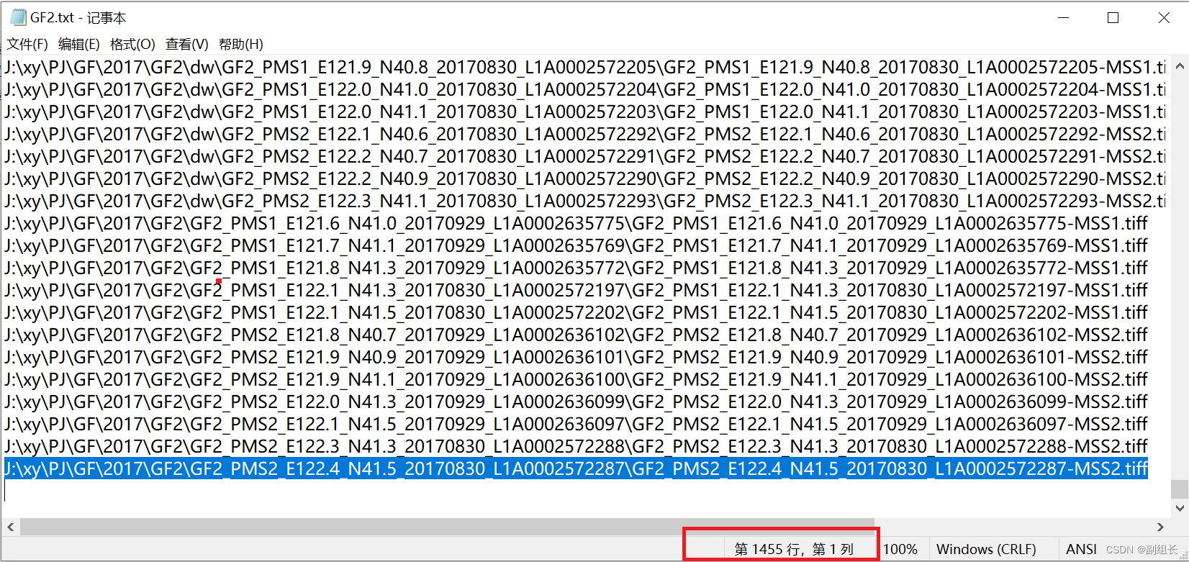Click the GF2.txt - 记事本 window title
1189x562 pixels.
click(78, 18)
